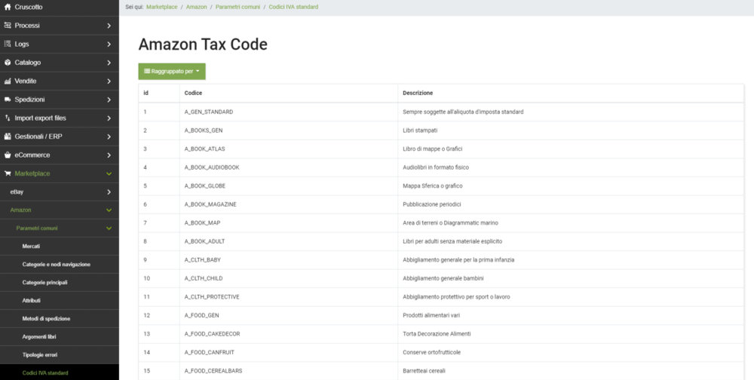Viewport: 754px width, 380px height.
Task: Click the Processi sidebar icon
Action: coord(8,26)
